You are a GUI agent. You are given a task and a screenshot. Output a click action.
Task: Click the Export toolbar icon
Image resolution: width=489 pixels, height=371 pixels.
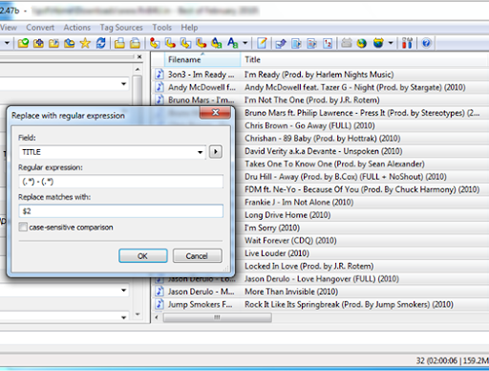pyautogui.click(x=281, y=43)
